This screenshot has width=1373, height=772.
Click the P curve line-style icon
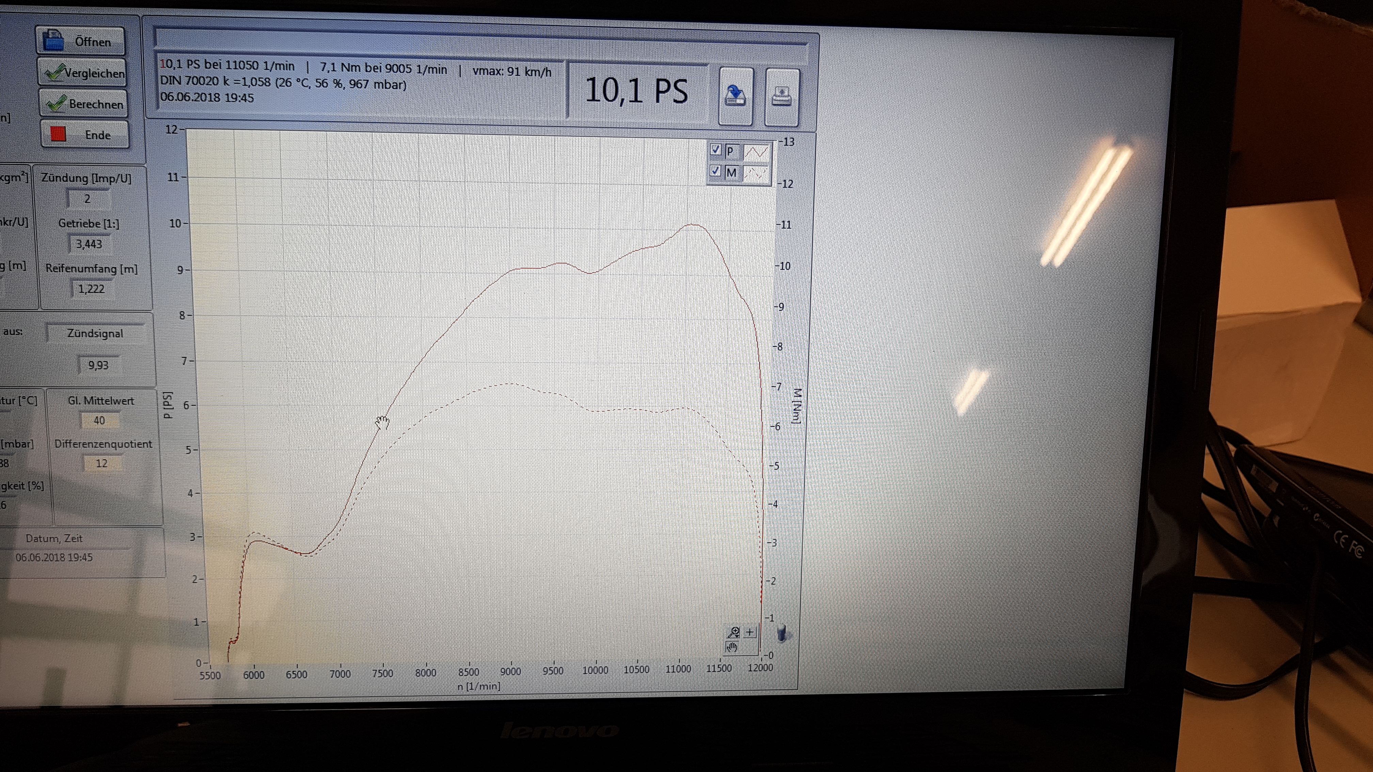point(756,152)
